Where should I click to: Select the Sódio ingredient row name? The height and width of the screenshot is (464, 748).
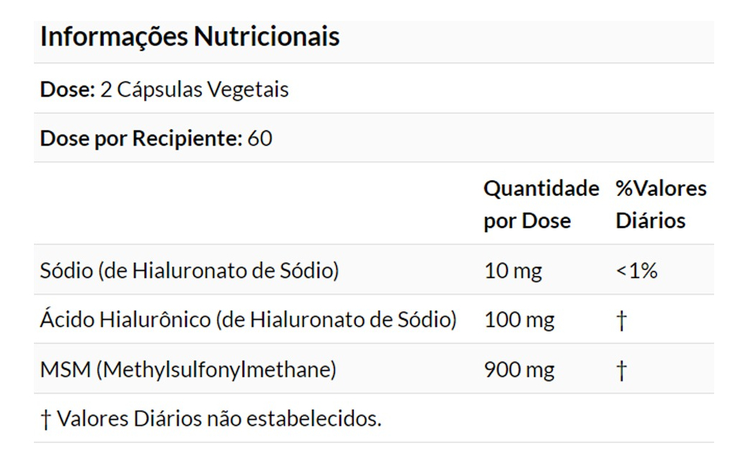(x=189, y=271)
